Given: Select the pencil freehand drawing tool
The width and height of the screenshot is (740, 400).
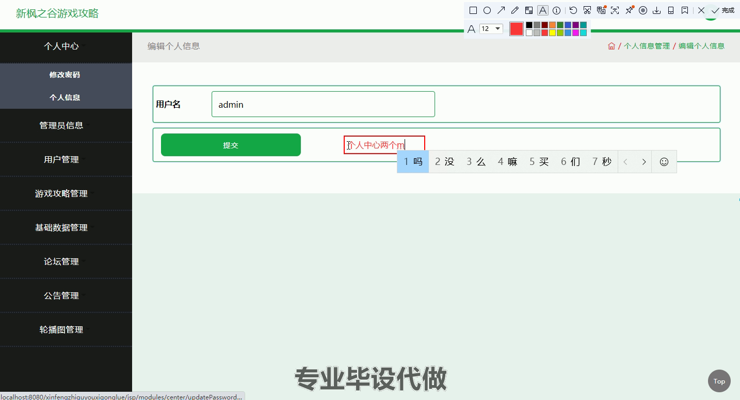Looking at the screenshot, I should pyautogui.click(x=514, y=10).
